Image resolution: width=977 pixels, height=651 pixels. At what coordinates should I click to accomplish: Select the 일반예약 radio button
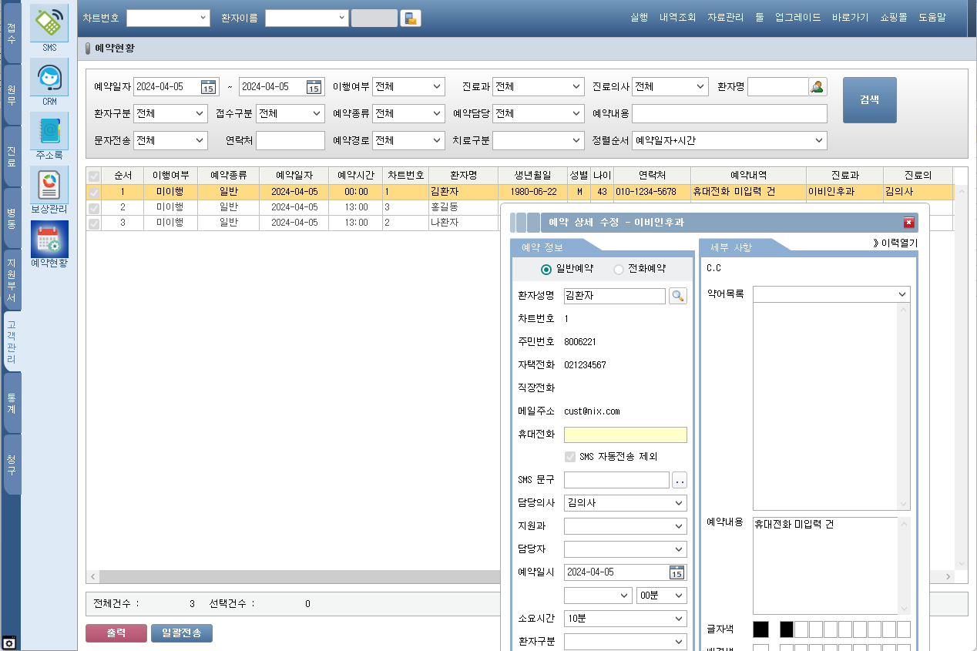(x=546, y=269)
